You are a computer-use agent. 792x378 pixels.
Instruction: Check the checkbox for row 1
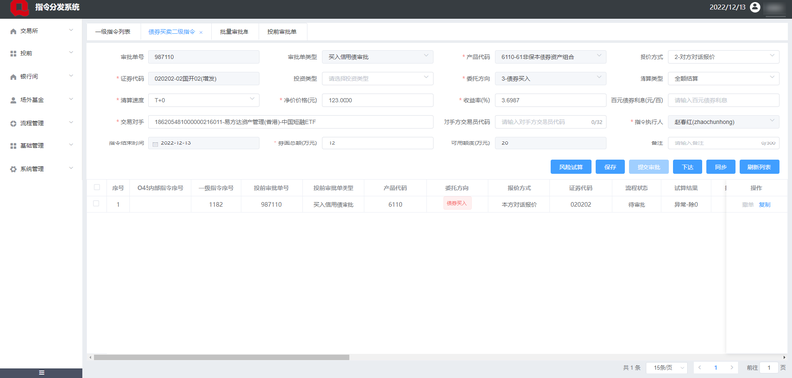(96, 204)
